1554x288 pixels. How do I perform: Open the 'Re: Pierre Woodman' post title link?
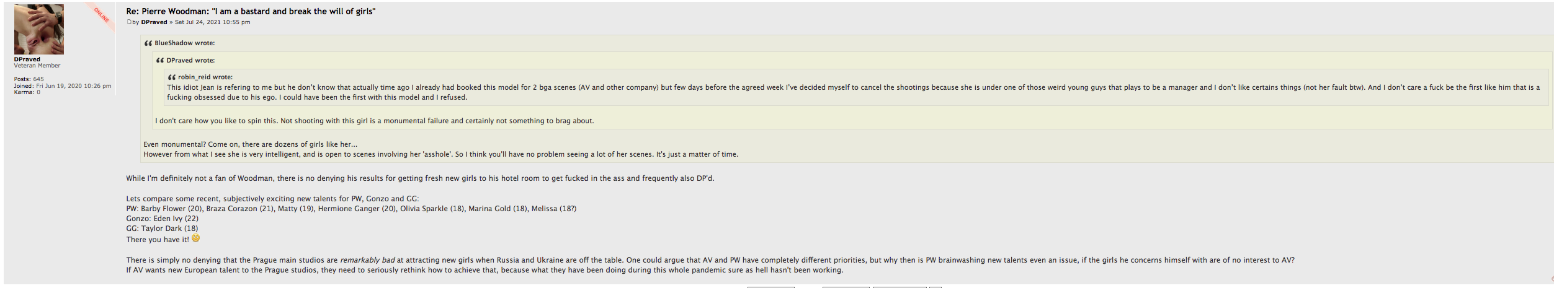pos(251,11)
